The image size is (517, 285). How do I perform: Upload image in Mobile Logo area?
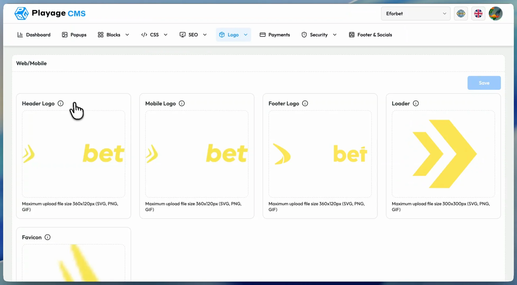(x=197, y=154)
